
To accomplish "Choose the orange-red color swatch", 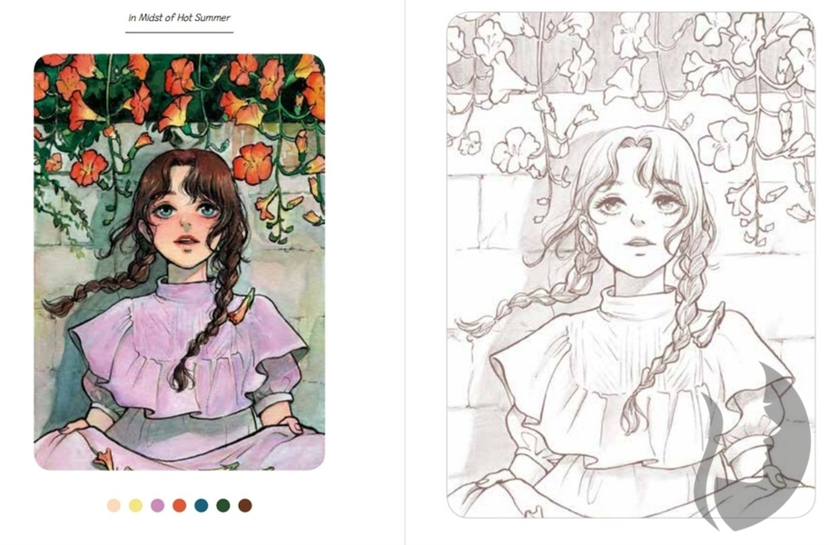I will (x=180, y=505).
